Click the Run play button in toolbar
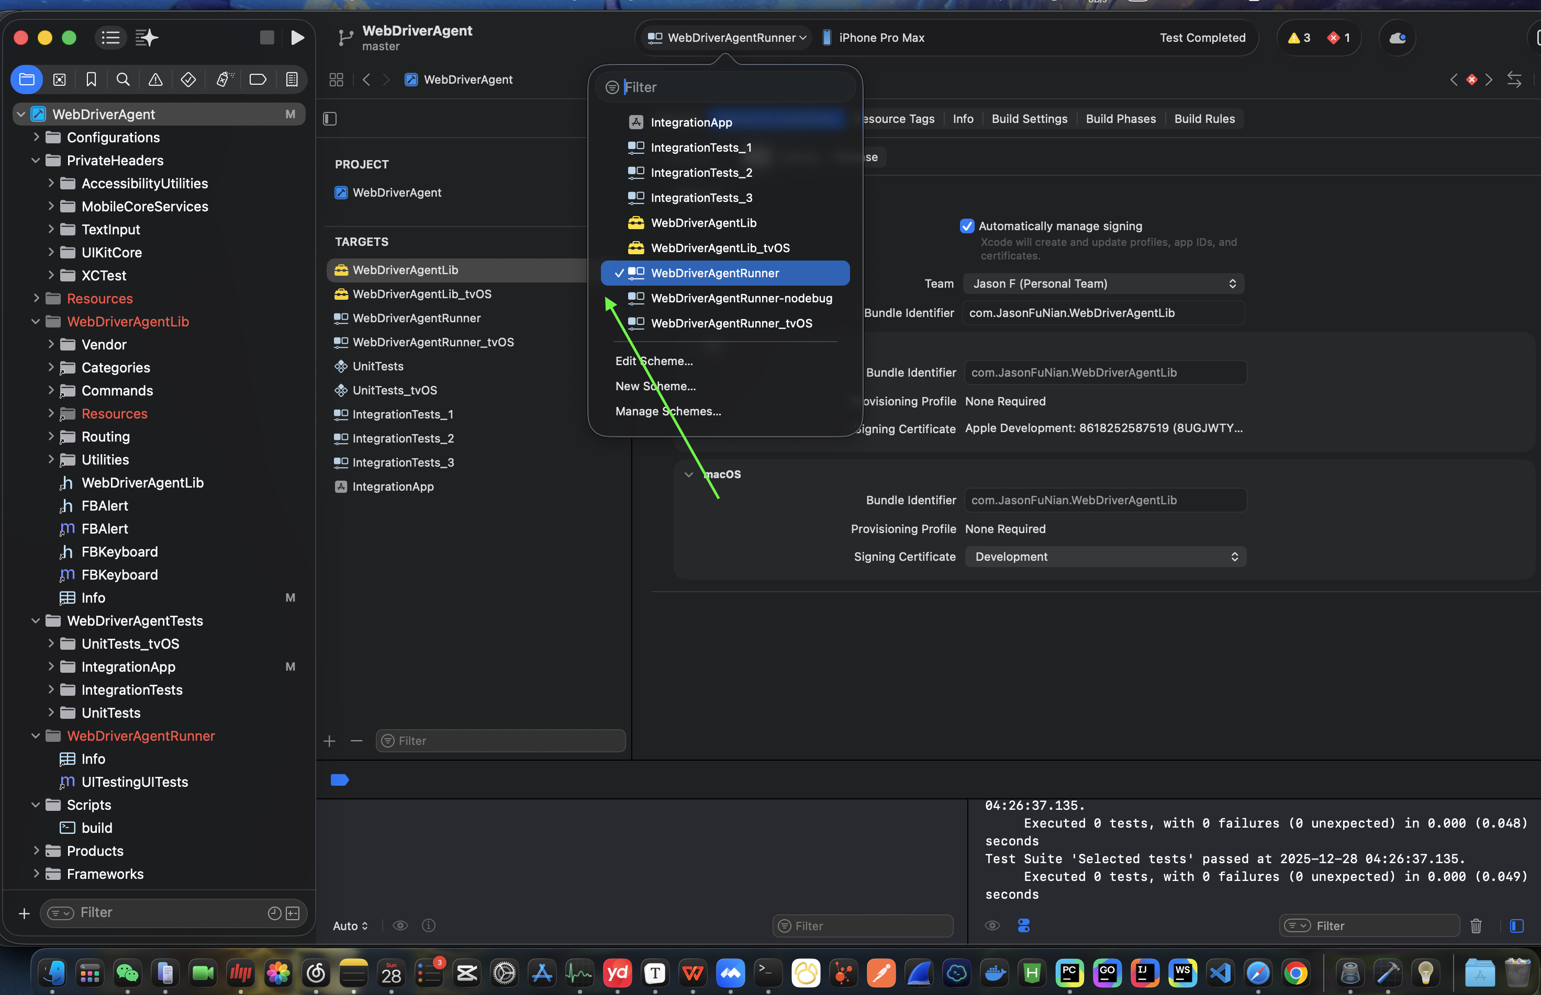 point(297,38)
